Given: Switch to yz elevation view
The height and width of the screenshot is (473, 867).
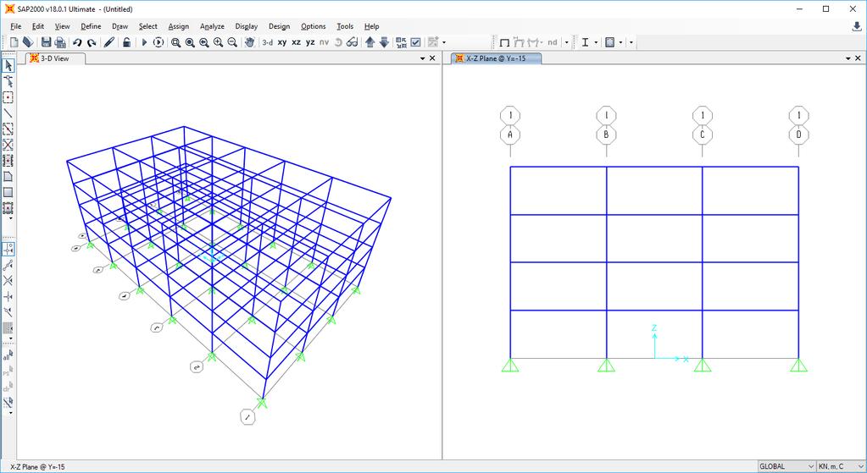Looking at the screenshot, I should coord(310,42).
